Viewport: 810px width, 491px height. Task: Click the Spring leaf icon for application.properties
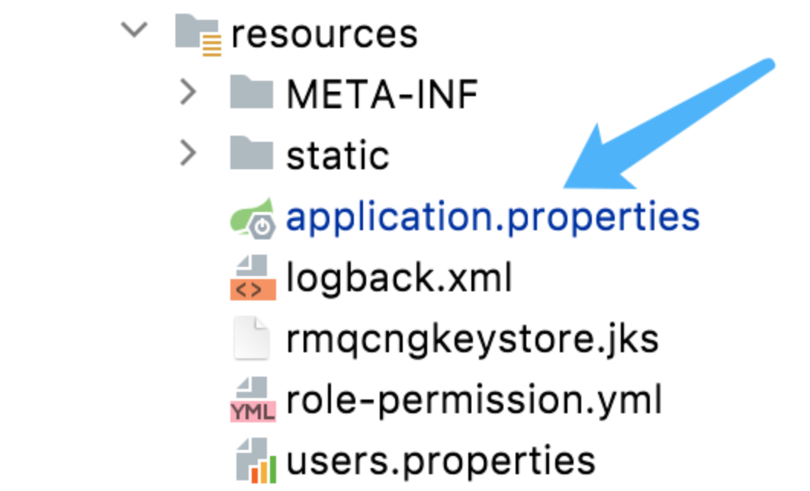point(252,217)
